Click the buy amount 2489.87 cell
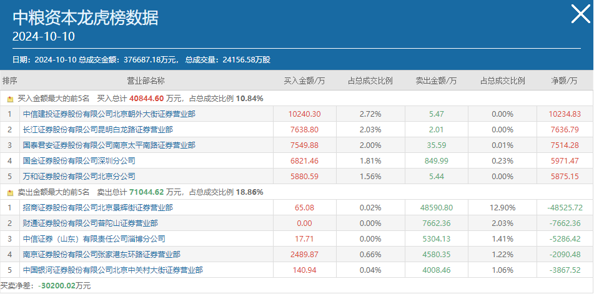Viewport: 594px width, 294px height. pos(305,255)
